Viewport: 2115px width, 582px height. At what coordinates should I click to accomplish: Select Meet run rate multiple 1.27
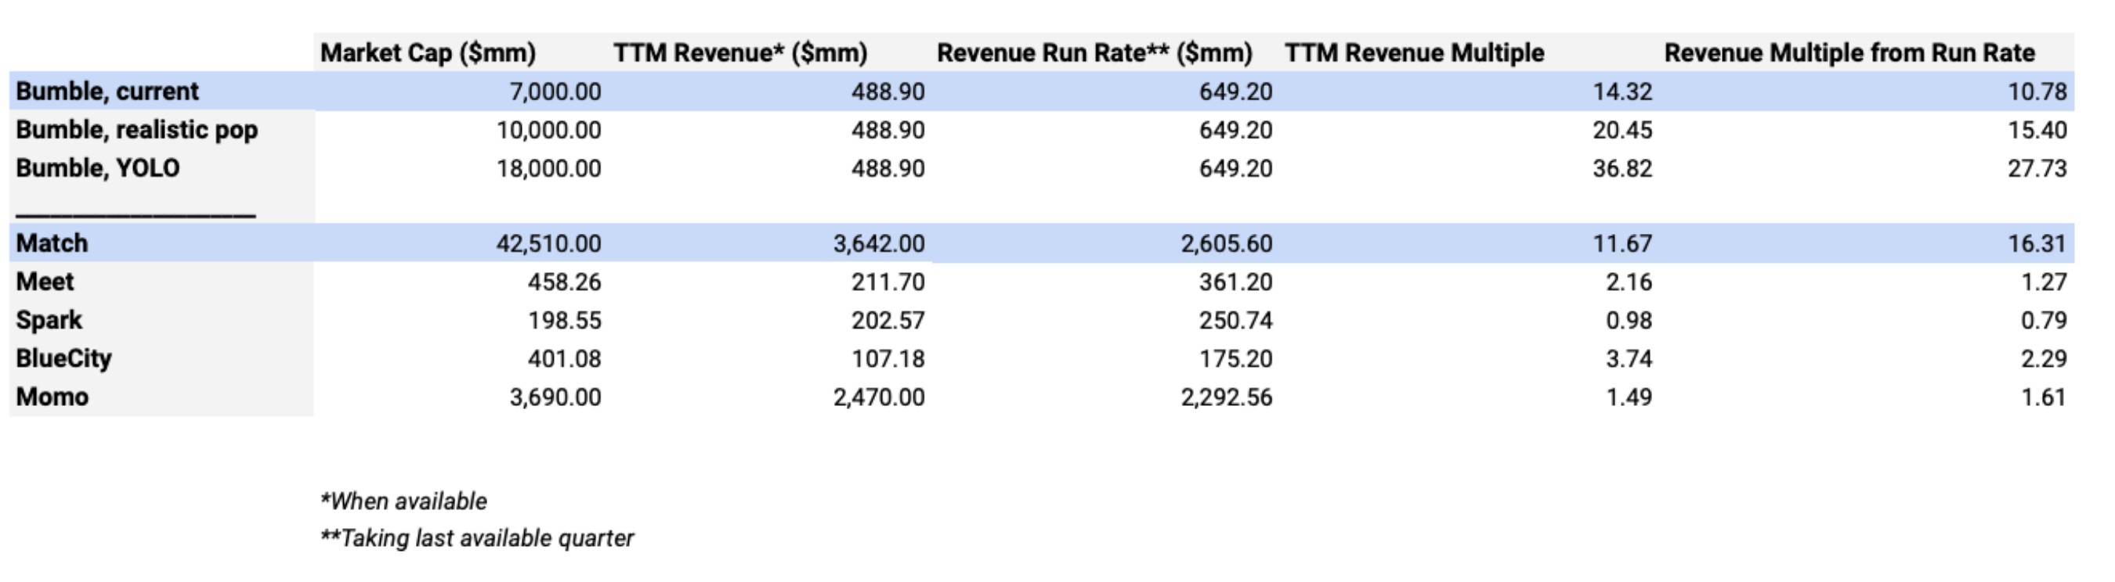(2044, 282)
